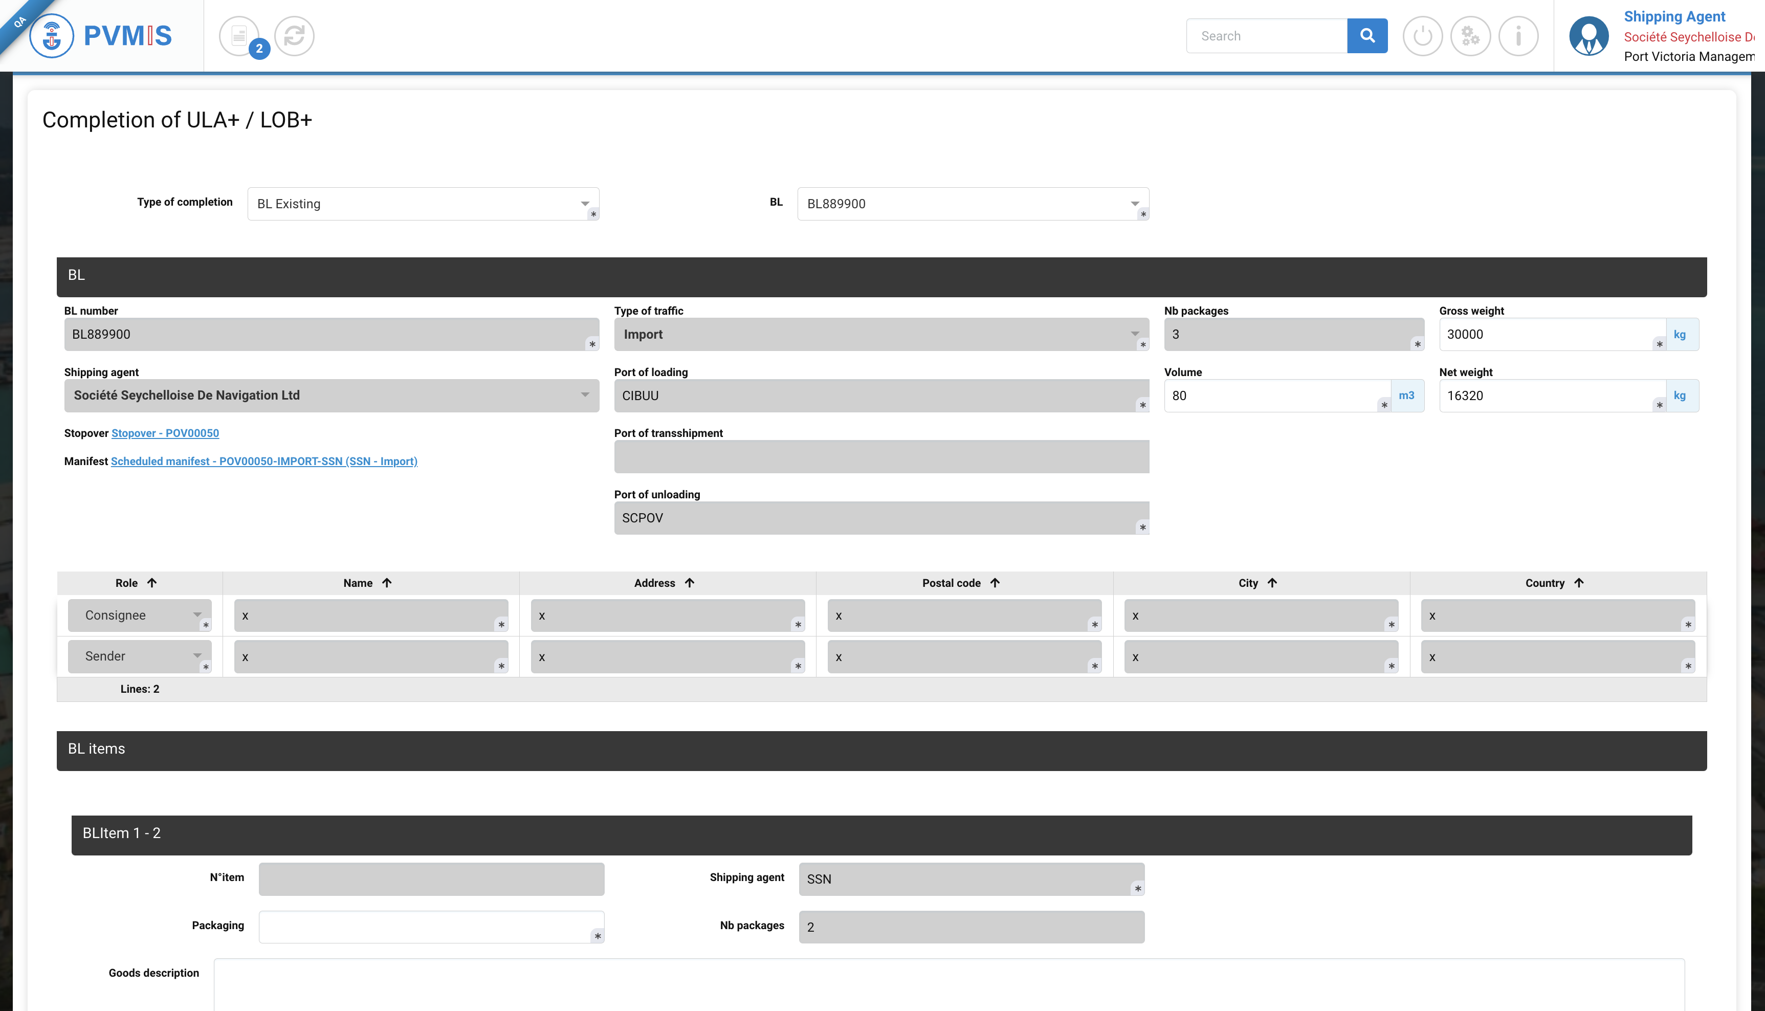1765x1011 pixels.
Task: Click the PVMIS logo
Action: 101,35
